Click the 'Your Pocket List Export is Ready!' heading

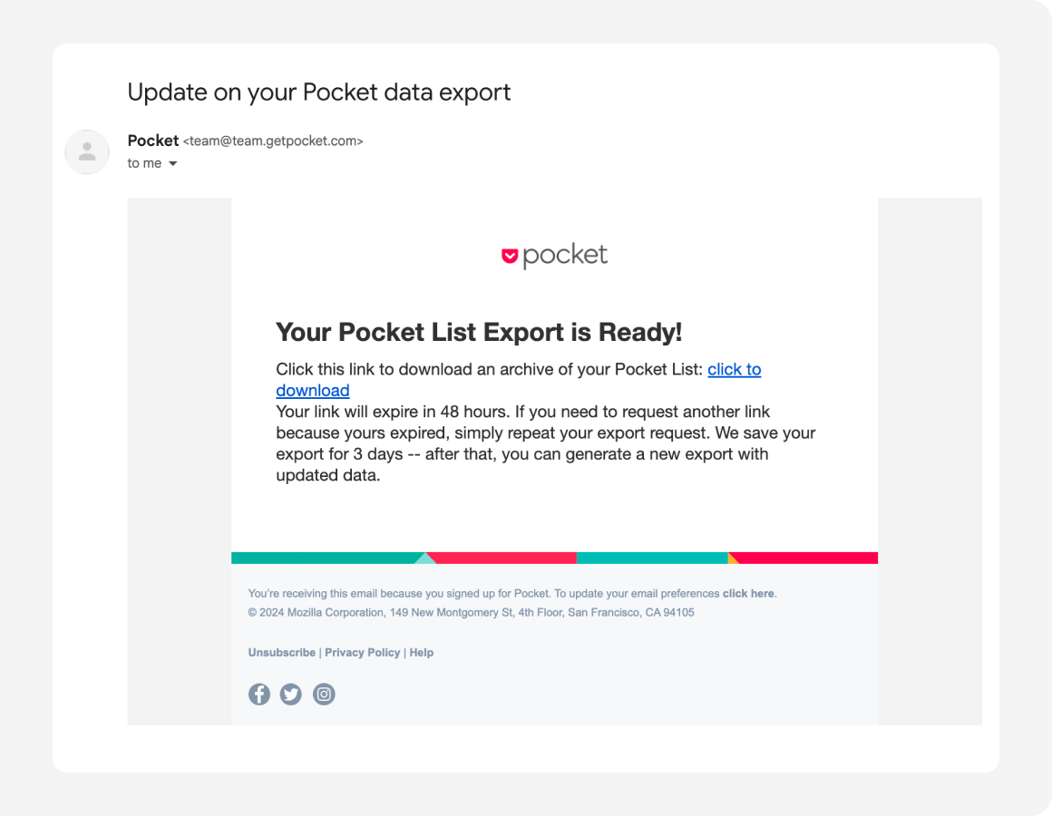tap(479, 332)
